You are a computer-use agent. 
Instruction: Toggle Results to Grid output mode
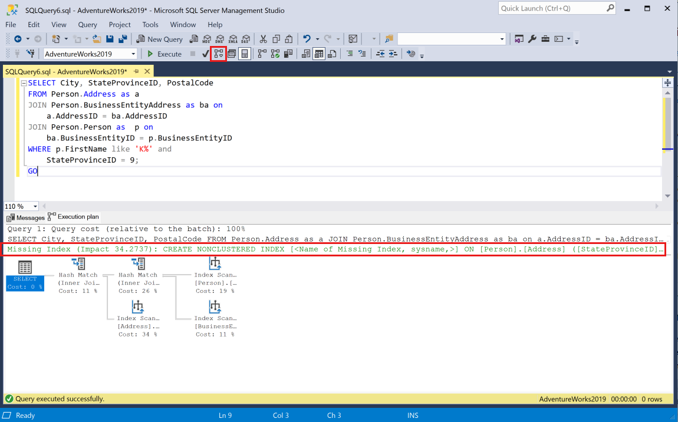pyautogui.click(x=319, y=54)
